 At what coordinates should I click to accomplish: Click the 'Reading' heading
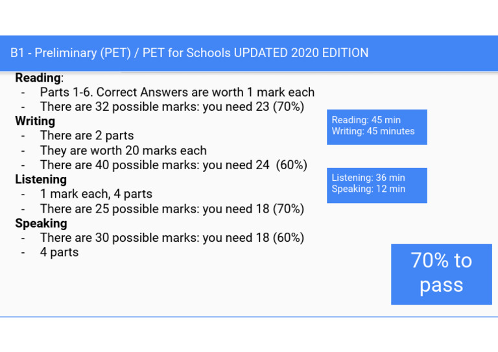[x=38, y=78]
